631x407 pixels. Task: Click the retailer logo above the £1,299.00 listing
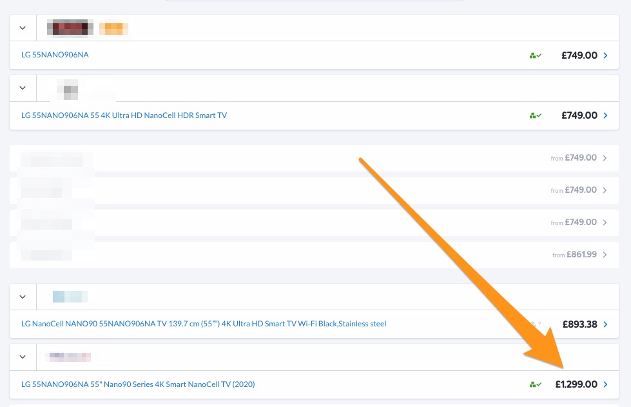pos(70,357)
